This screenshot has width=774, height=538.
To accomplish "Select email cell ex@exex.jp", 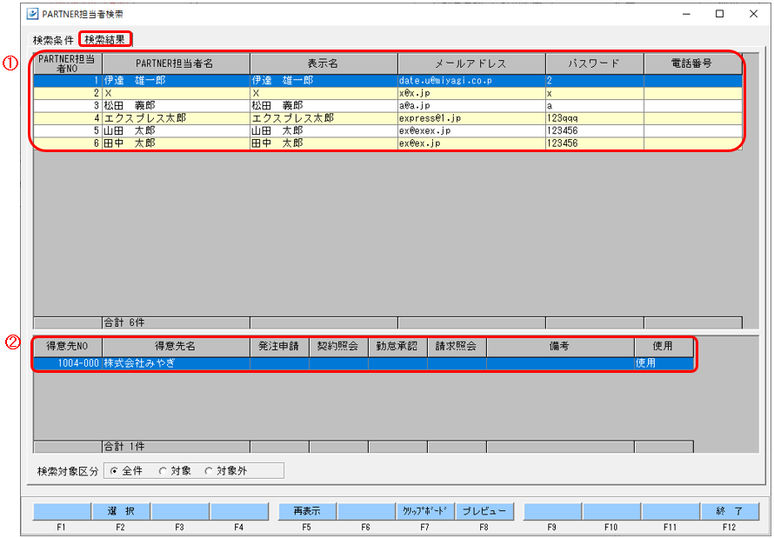I will click(x=471, y=130).
